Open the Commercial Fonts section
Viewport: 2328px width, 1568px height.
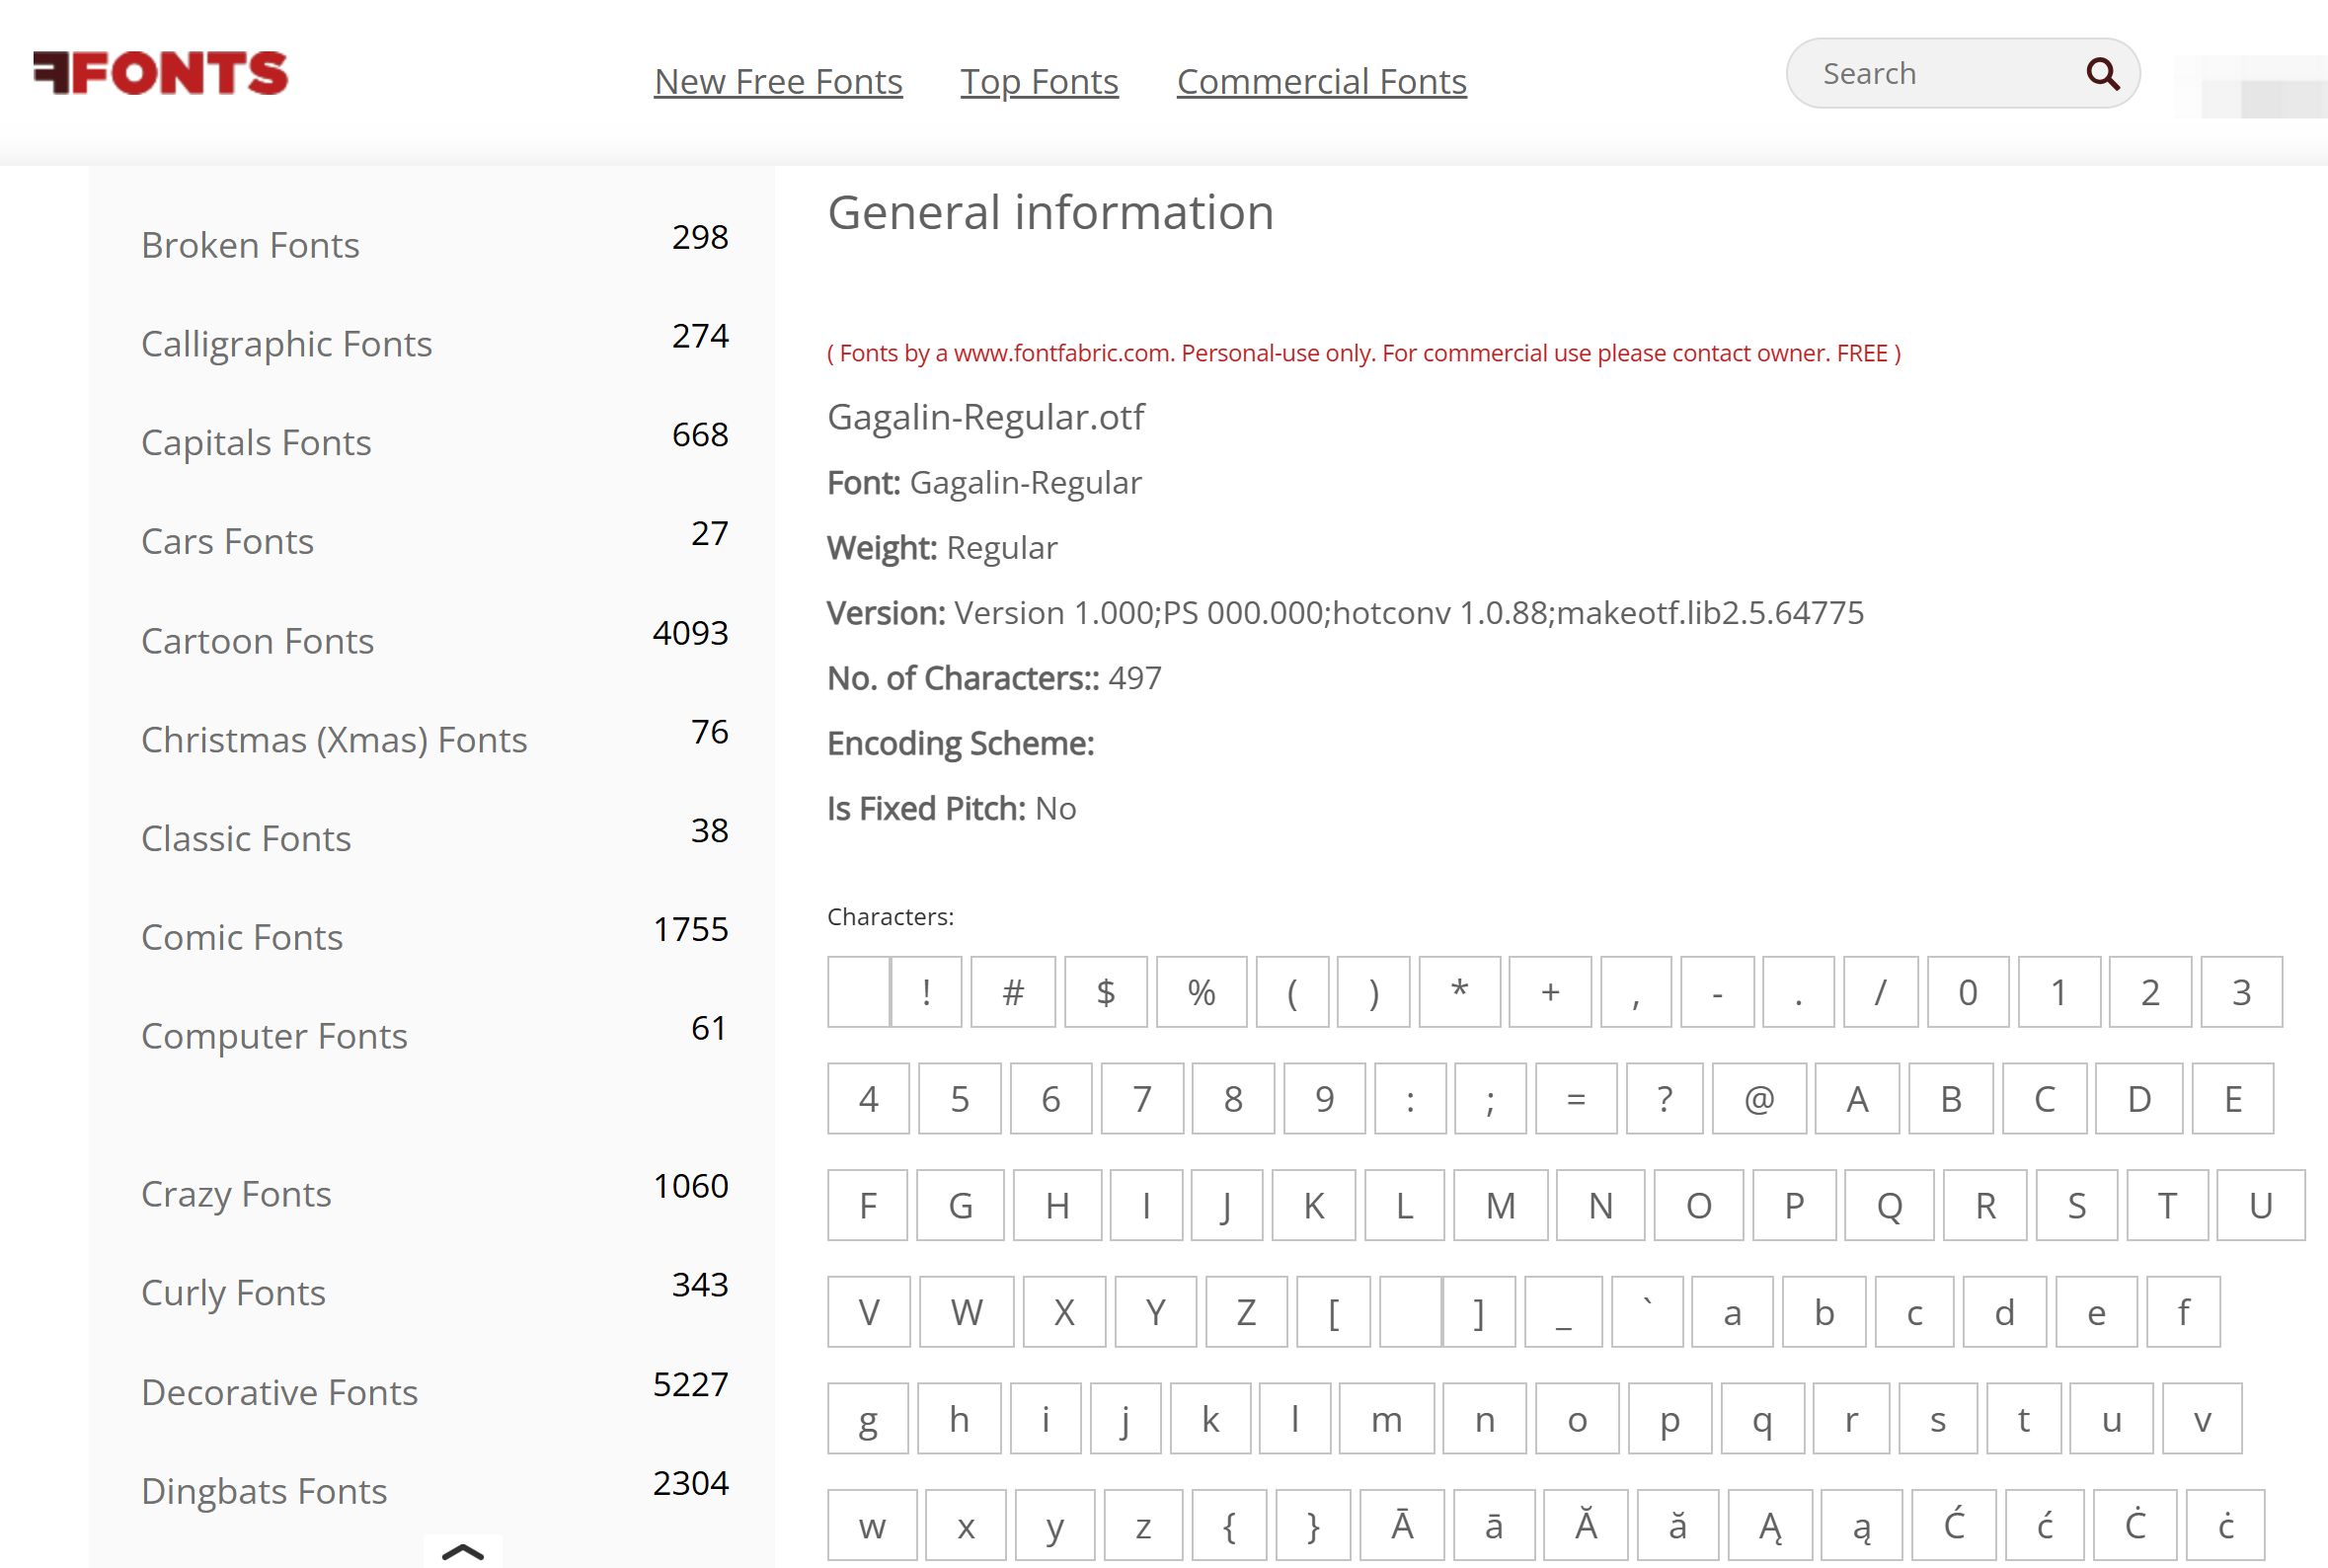click(x=1321, y=81)
